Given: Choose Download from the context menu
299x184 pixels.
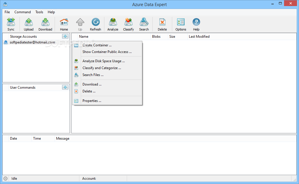Looking at the screenshot, I should tap(107, 84).
